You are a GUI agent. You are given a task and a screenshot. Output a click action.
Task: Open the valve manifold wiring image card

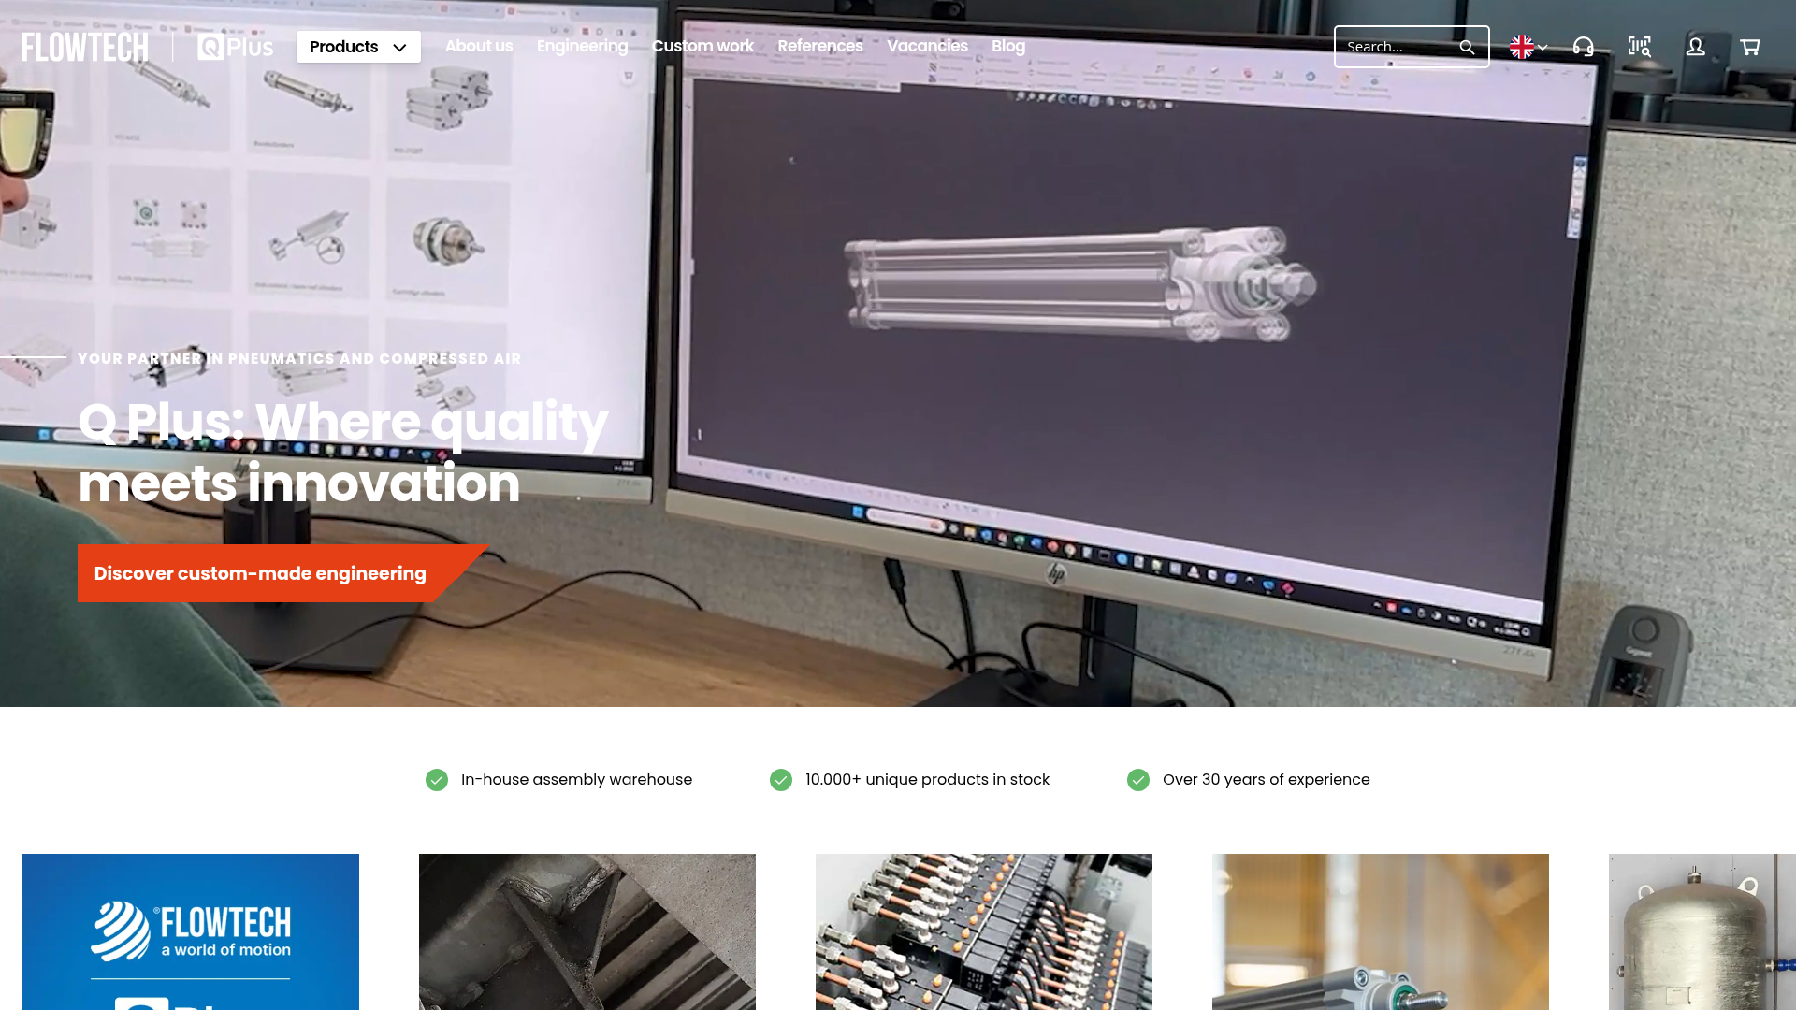click(x=984, y=931)
